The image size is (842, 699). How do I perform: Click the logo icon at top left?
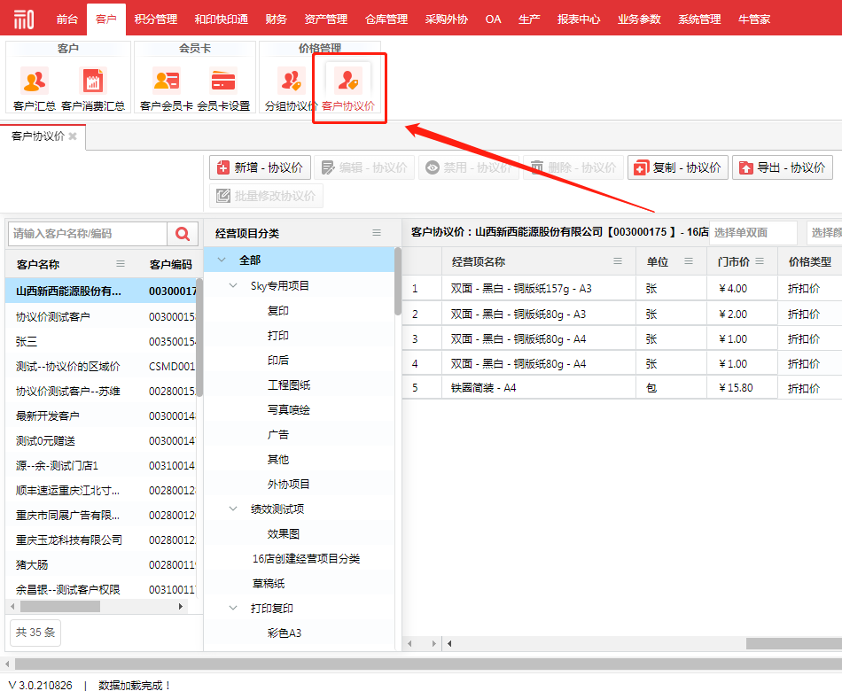point(24,19)
